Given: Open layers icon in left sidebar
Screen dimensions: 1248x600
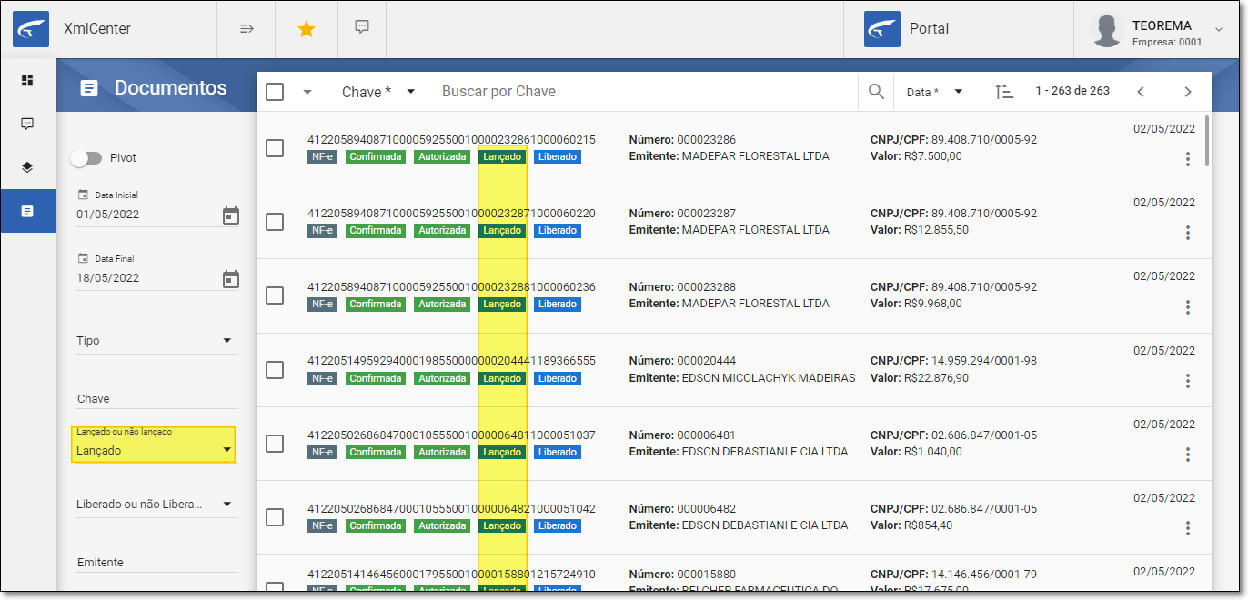Looking at the screenshot, I should 27,167.
